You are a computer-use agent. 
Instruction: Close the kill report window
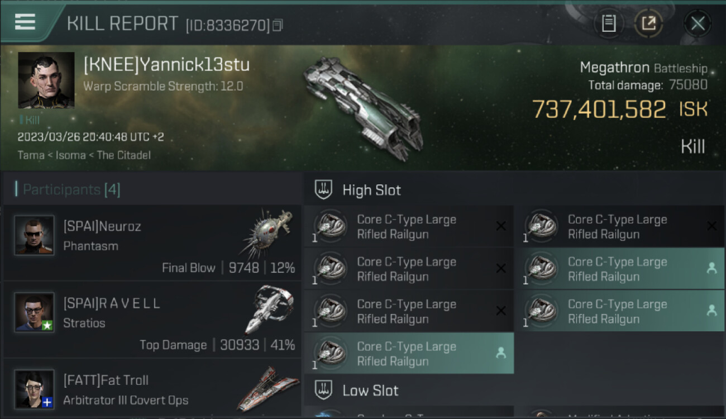point(698,23)
